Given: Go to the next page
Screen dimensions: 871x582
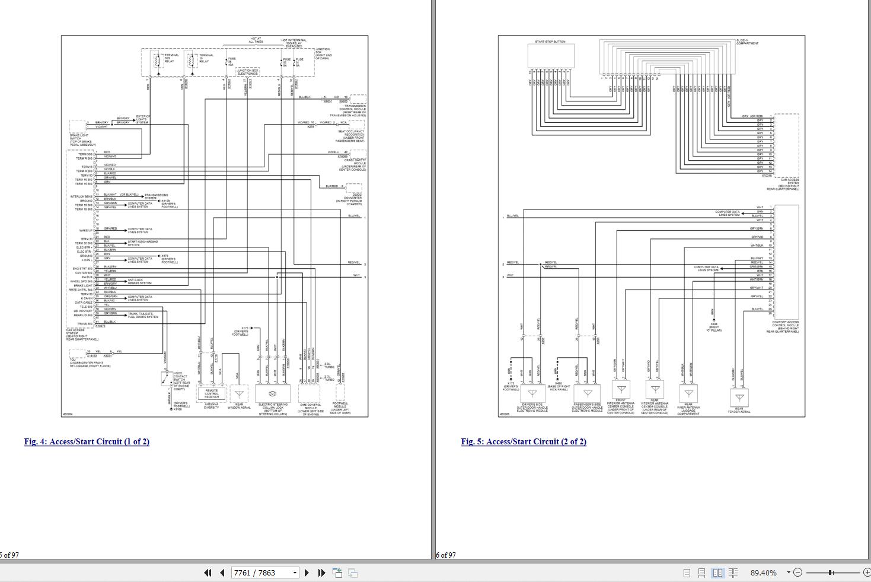Looking at the screenshot, I should (x=307, y=573).
